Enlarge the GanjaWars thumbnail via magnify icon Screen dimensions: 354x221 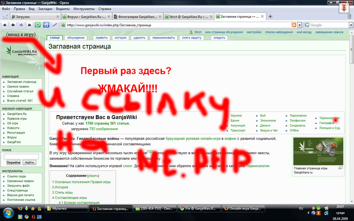(340, 168)
